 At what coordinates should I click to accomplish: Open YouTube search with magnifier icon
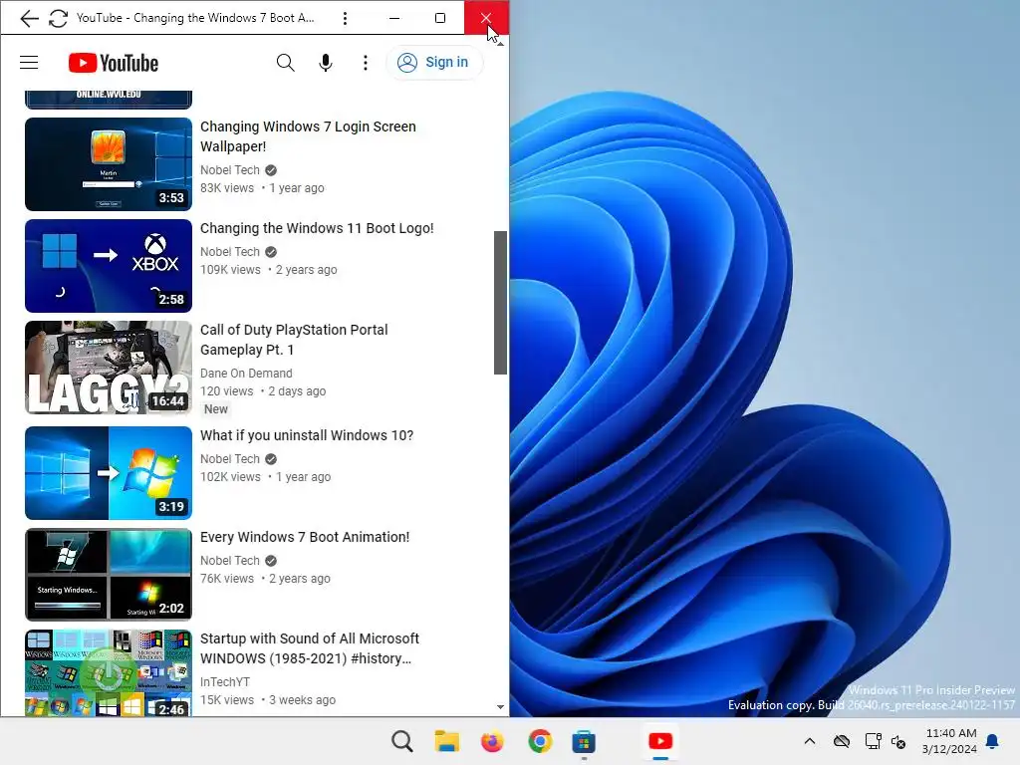click(285, 63)
